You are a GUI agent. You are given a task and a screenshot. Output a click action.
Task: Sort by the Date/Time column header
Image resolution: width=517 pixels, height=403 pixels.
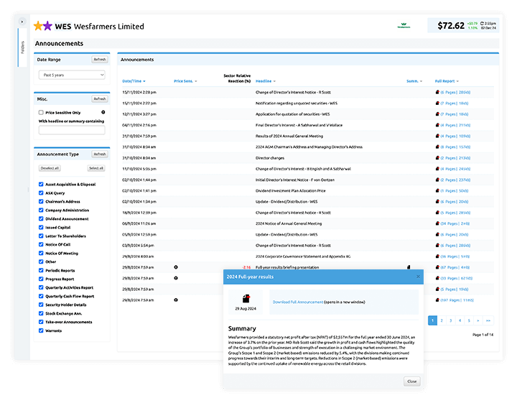pyautogui.click(x=134, y=81)
